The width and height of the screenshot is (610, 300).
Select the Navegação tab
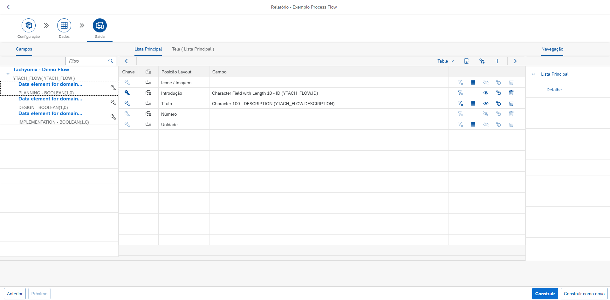tap(552, 49)
